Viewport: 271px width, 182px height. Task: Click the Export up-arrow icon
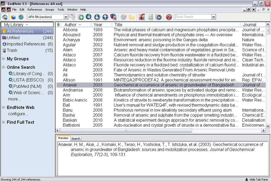[x=105, y=17]
